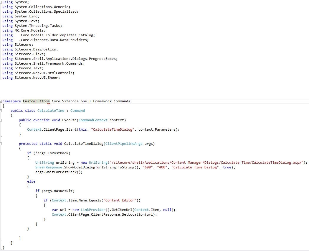This screenshot has height=251, width=309.
Task: Collapse the namespace CustomButtons region
Action: click(1, 101)
